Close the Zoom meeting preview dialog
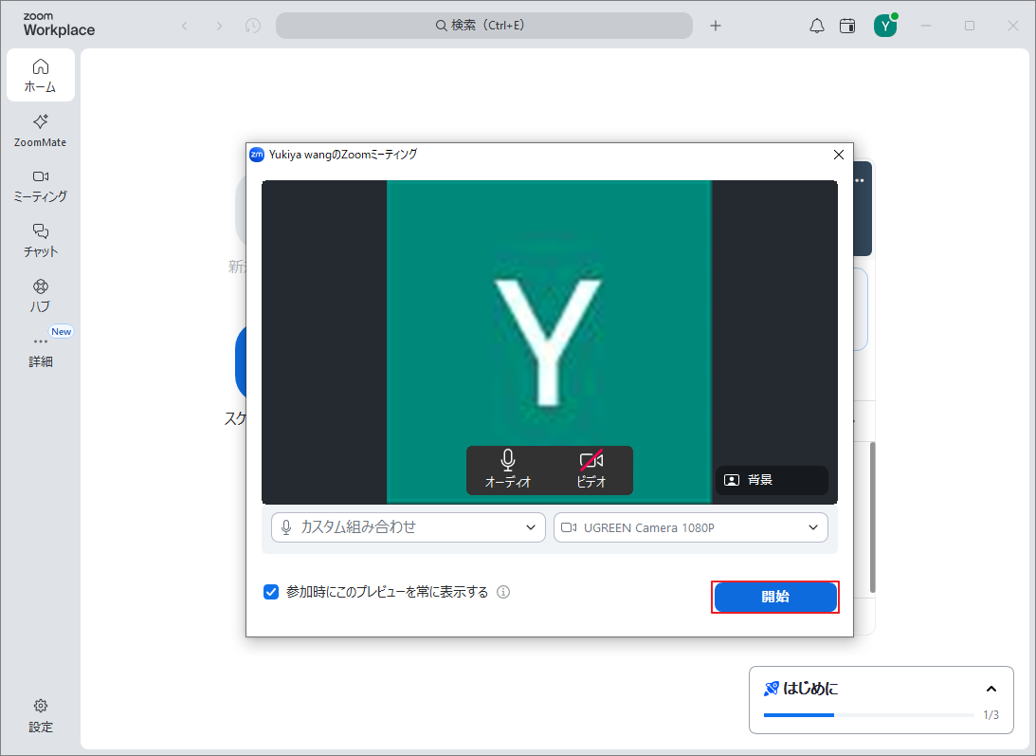This screenshot has height=756, width=1036. [x=839, y=154]
